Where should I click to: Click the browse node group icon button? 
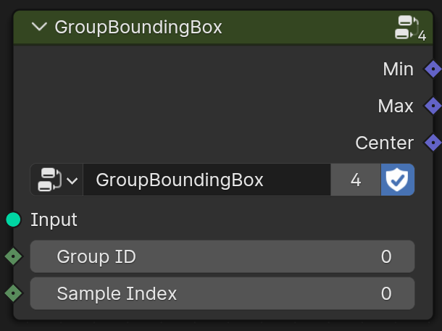(49, 180)
